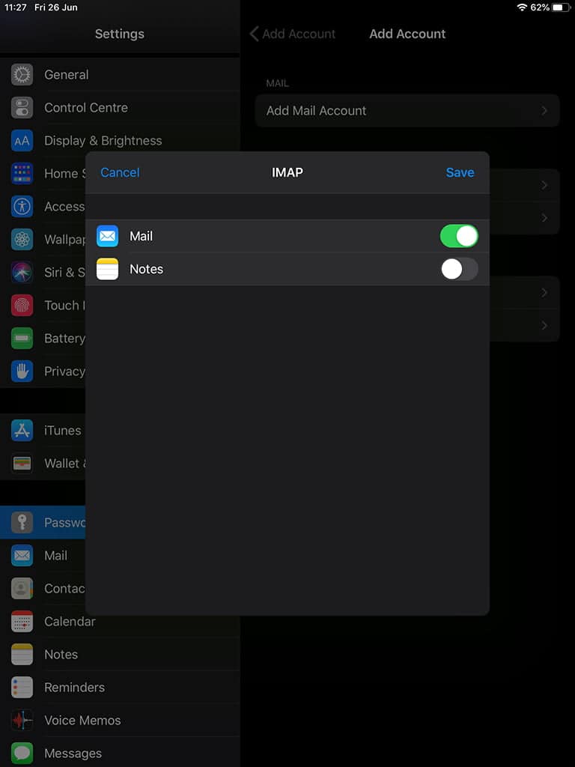
Task: Tap the Reminders icon in sidebar
Action: (22, 688)
